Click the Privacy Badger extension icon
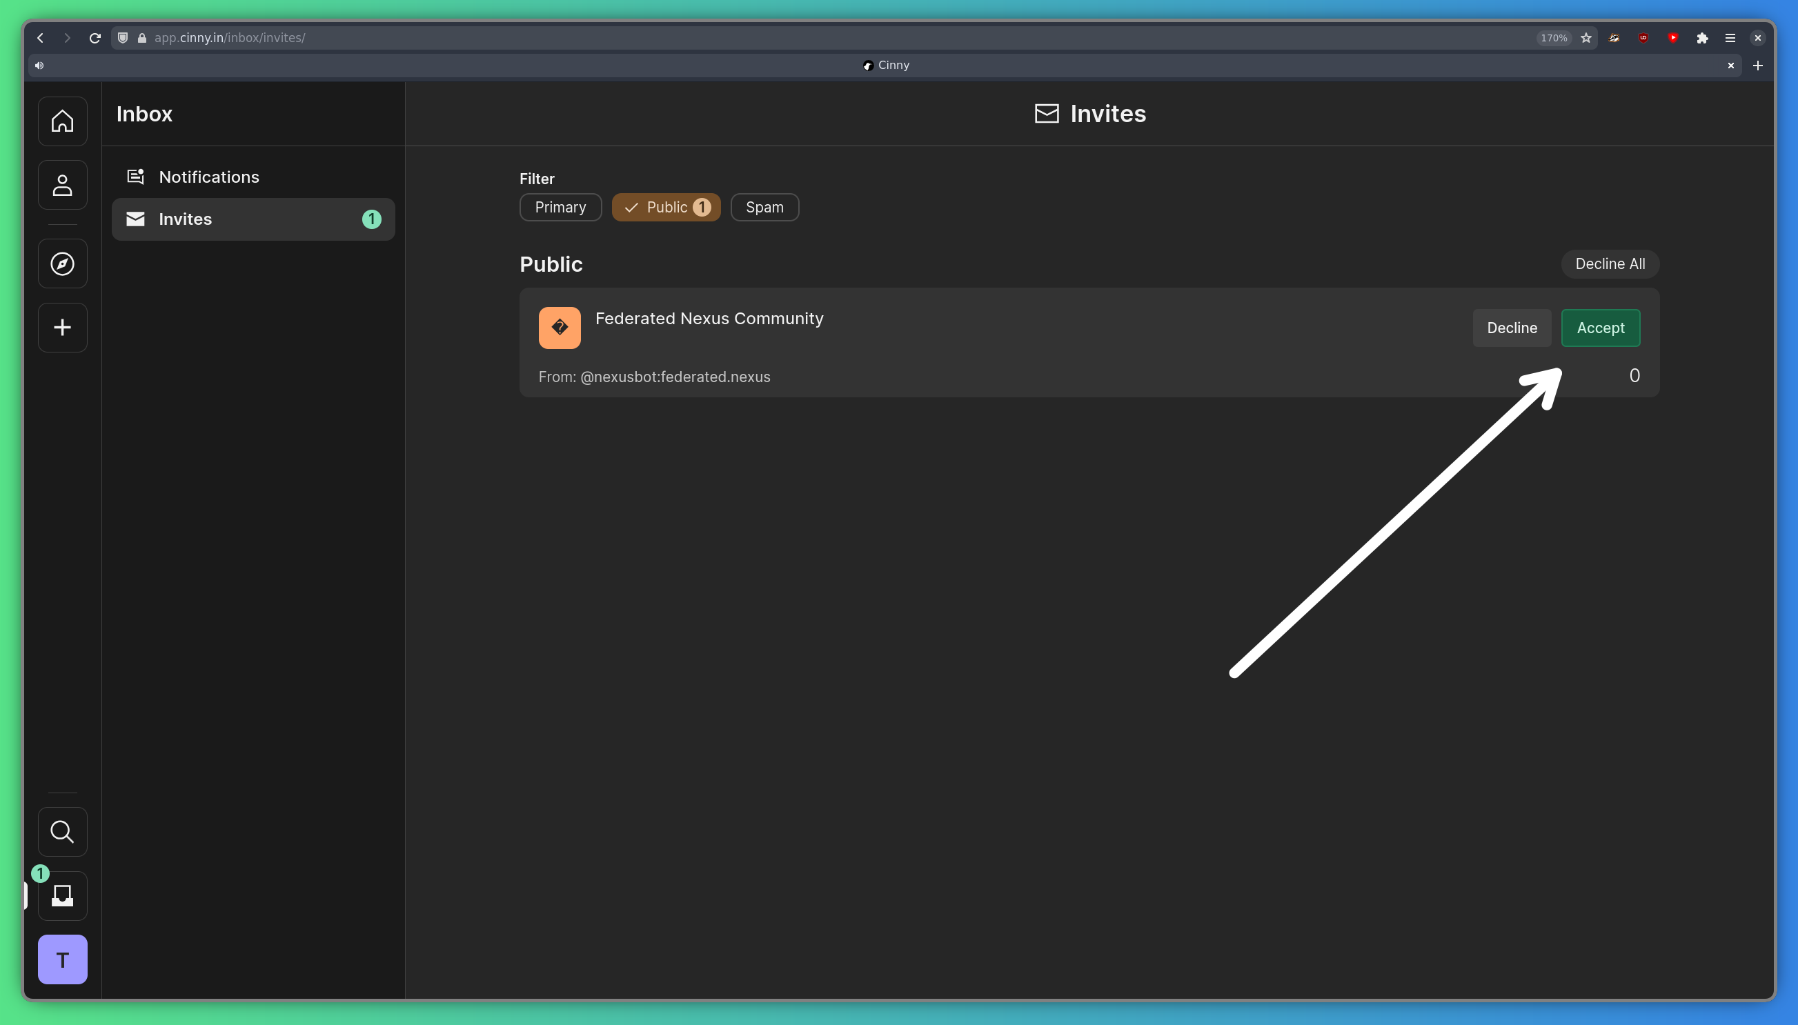The width and height of the screenshot is (1798, 1025). 1615,39
